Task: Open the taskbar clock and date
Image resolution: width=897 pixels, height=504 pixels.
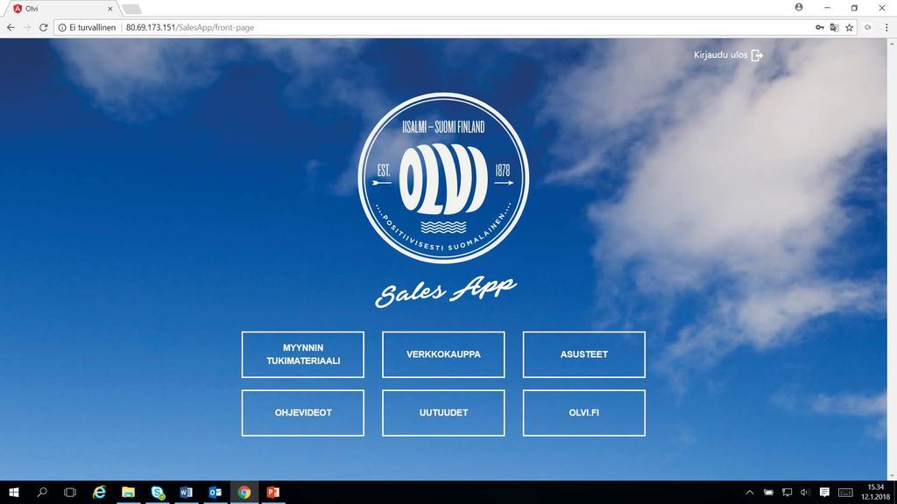Action: (x=875, y=492)
